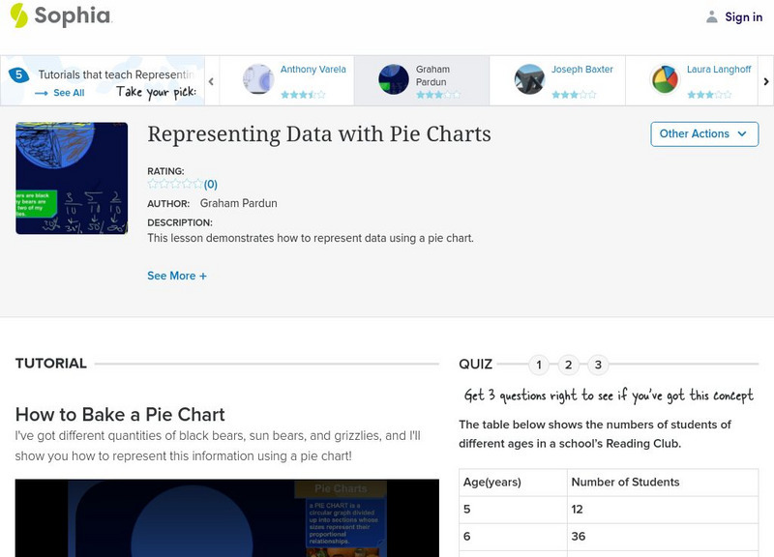Open the Other Actions dropdown
This screenshot has width=774, height=557.
coord(703,133)
